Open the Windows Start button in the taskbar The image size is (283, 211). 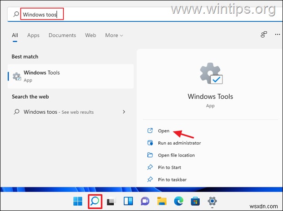point(78,201)
